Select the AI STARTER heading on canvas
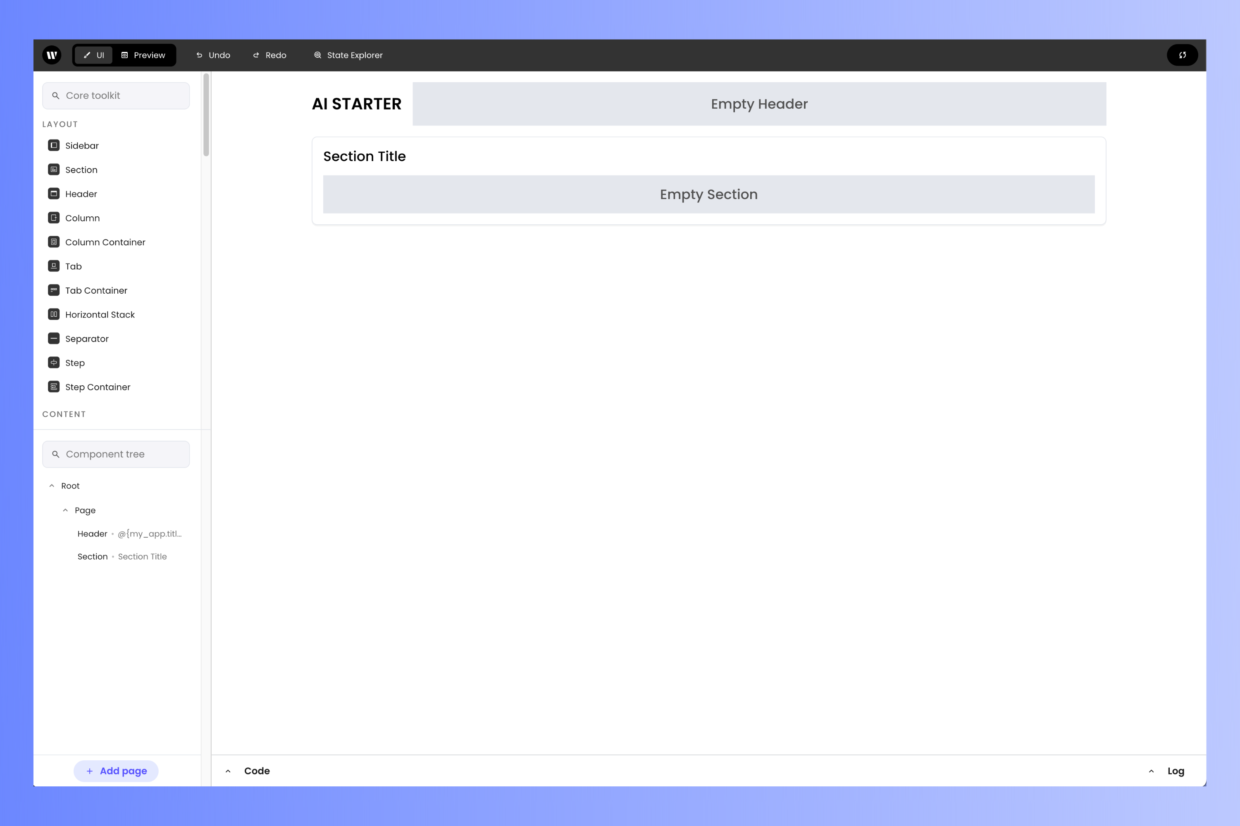Image resolution: width=1240 pixels, height=826 pixels. pyautogui.click(x=357, y=104)
